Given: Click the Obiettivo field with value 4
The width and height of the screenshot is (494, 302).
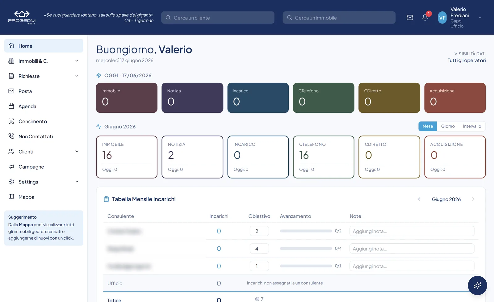Looking at the screenshot, I should pos(259,249).
